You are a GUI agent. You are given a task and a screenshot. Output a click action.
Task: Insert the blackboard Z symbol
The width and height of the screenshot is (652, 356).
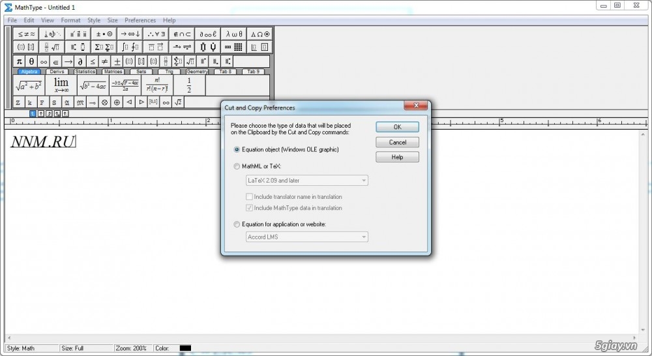[x=18, y=102]
